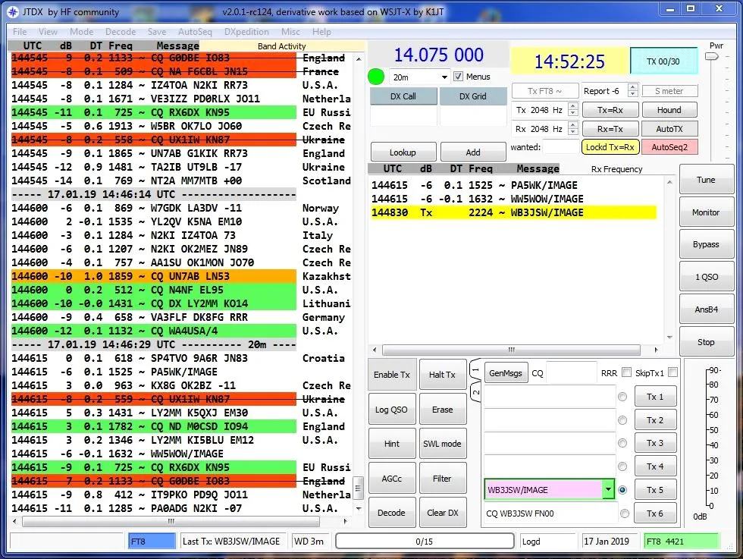This screenshot has width=743, height=559.
Task: Click the Clear DX button
Action: pos(442,513)
